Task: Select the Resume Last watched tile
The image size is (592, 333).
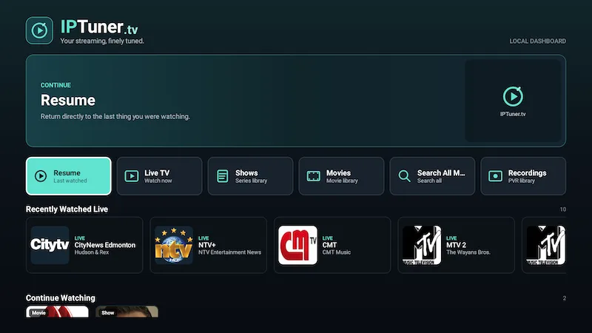Action: tap(69, 176)
